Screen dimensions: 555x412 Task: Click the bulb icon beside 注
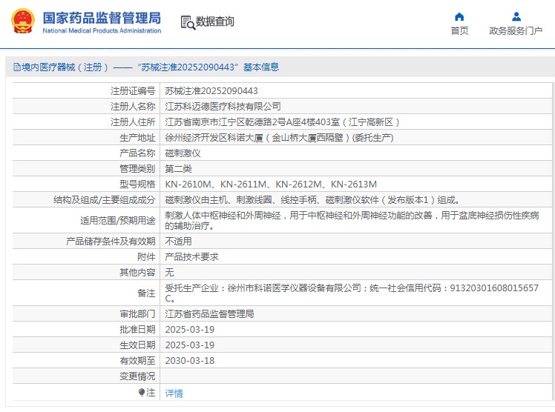142,392
